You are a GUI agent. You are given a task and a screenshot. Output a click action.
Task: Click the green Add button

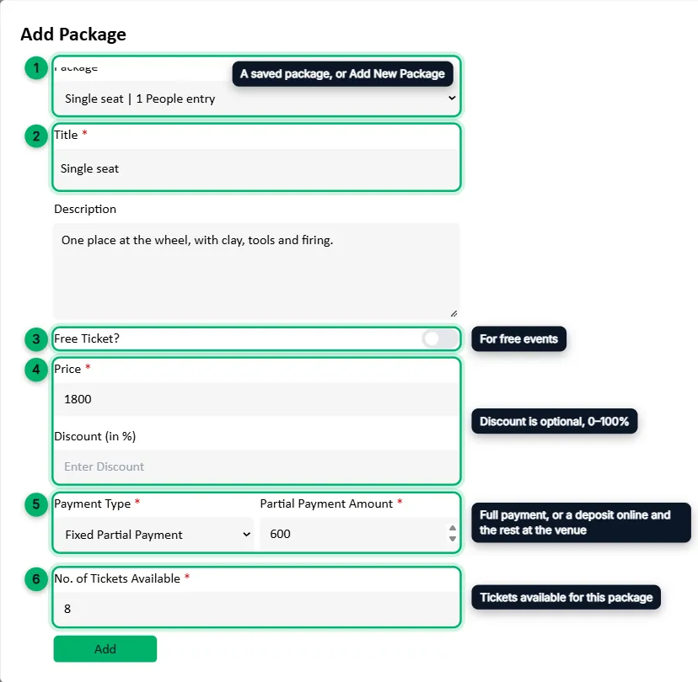[105, 648]
